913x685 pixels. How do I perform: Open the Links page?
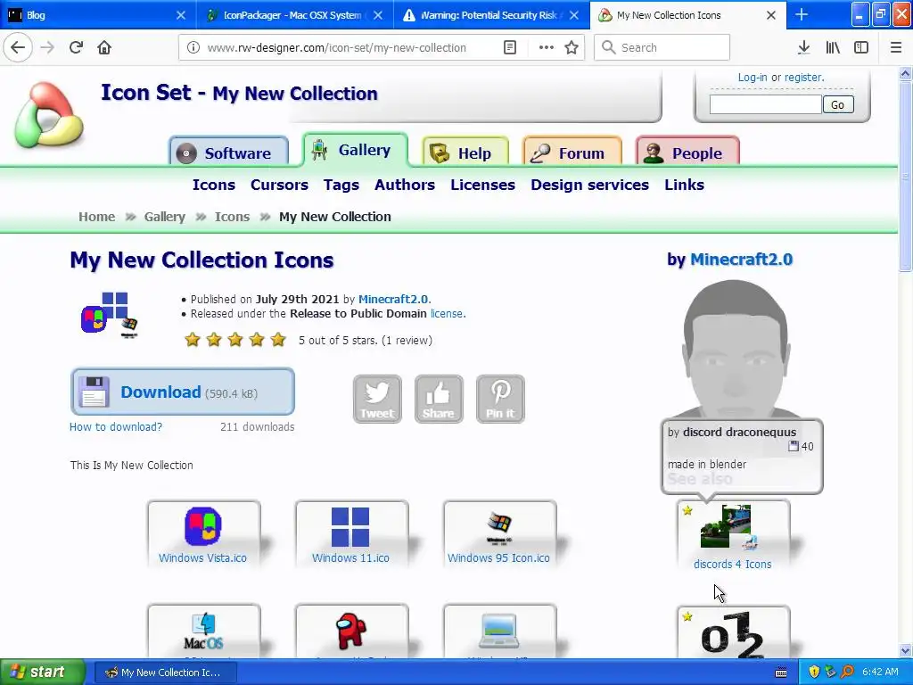[684, 185]
